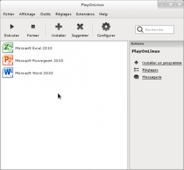The image size is (184, 170).
Task: Click the list icon beside Réglages link
Action: coord(136,70)
